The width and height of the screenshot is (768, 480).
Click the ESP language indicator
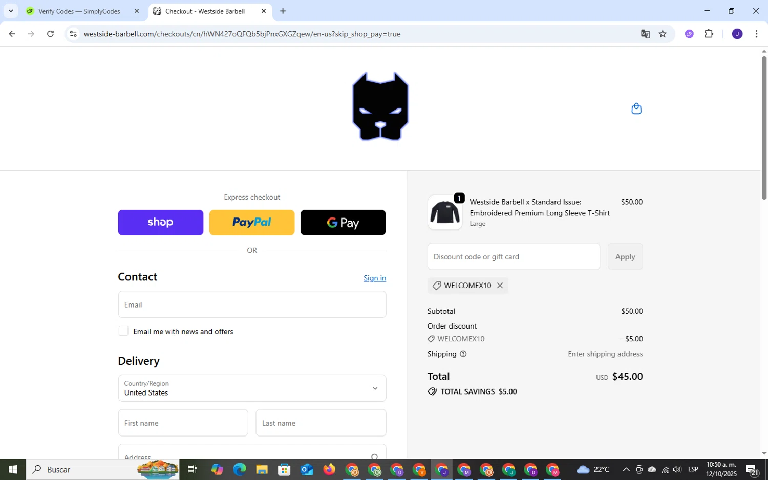(693, 469)
